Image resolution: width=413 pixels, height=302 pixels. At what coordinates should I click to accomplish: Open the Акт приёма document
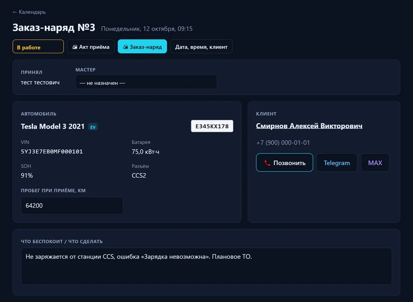91,46
